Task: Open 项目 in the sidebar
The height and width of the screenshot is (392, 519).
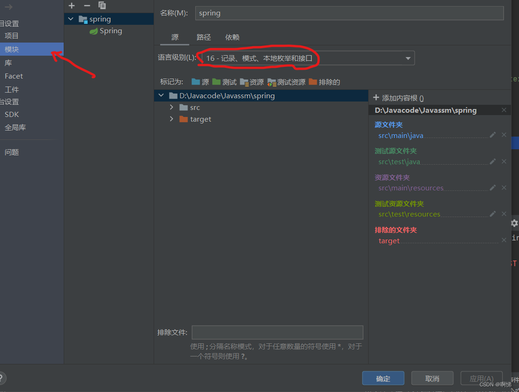Action: point(12,36)
